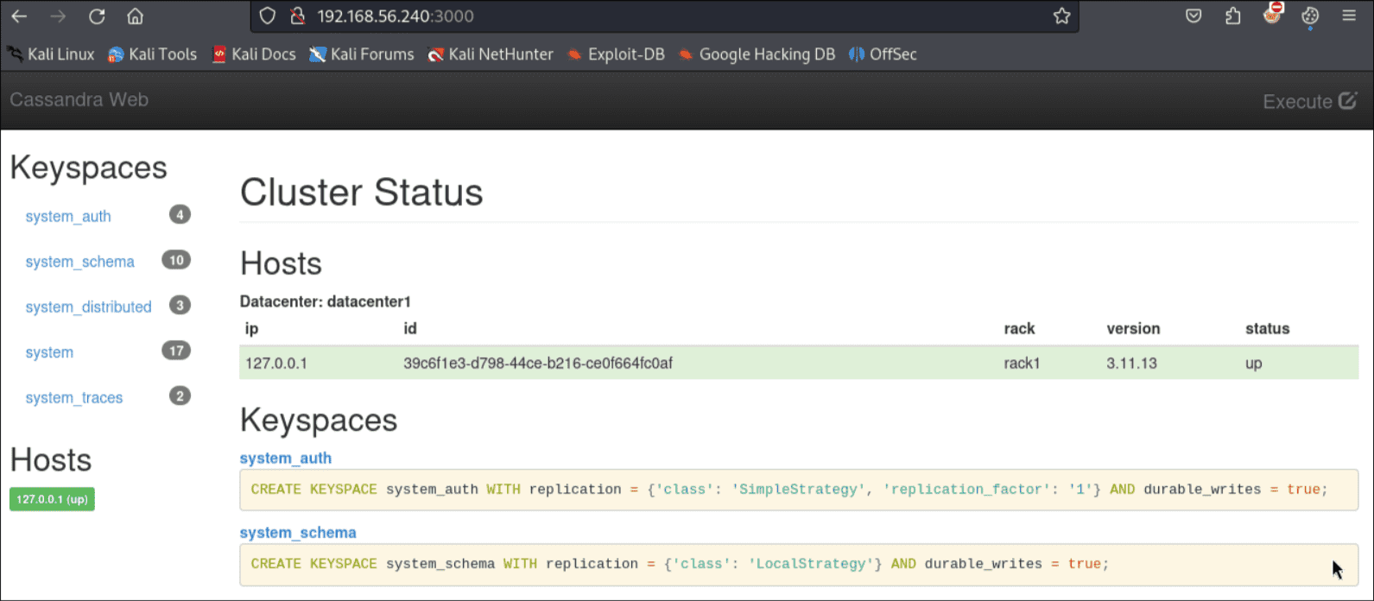Open the Firefox hamburger application menu

point(1349,16)
